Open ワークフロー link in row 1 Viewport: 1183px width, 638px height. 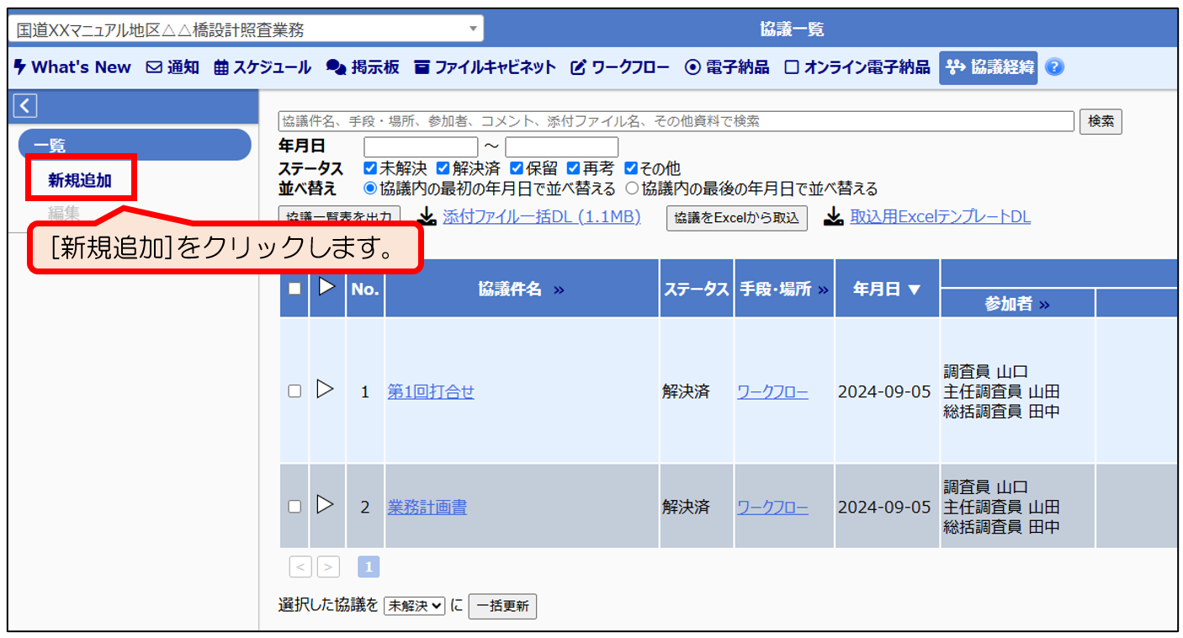click(773, 392)
